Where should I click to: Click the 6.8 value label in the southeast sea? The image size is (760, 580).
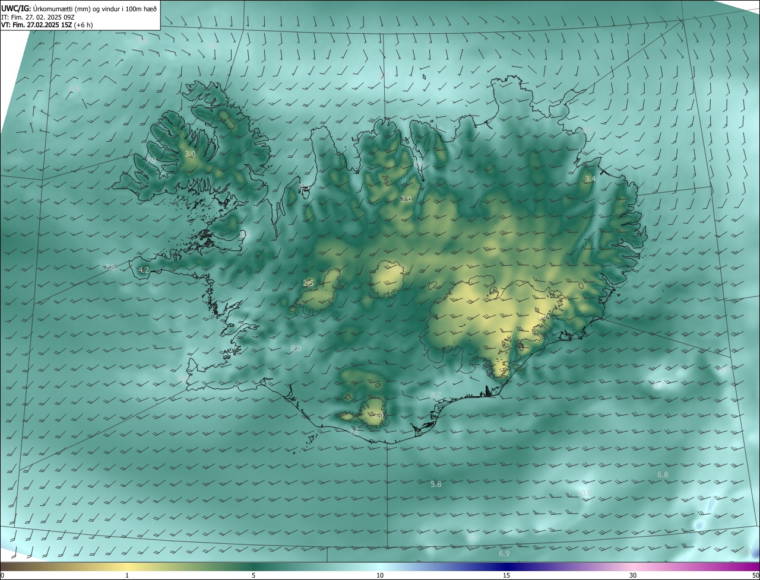pyautogui.click(x=663, y=475)
